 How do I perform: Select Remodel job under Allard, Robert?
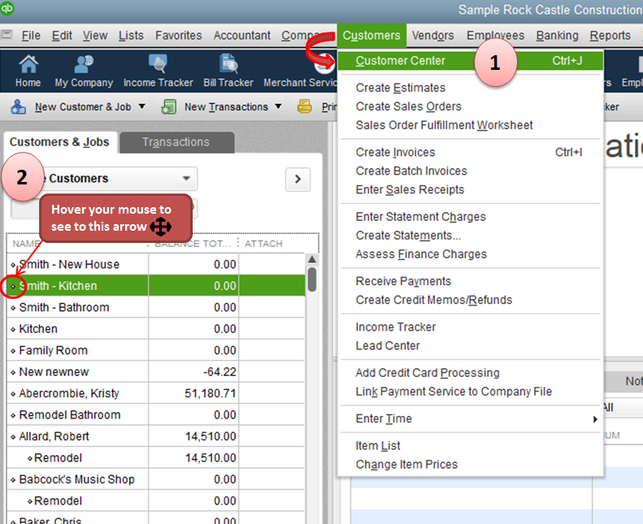point(156,458)
